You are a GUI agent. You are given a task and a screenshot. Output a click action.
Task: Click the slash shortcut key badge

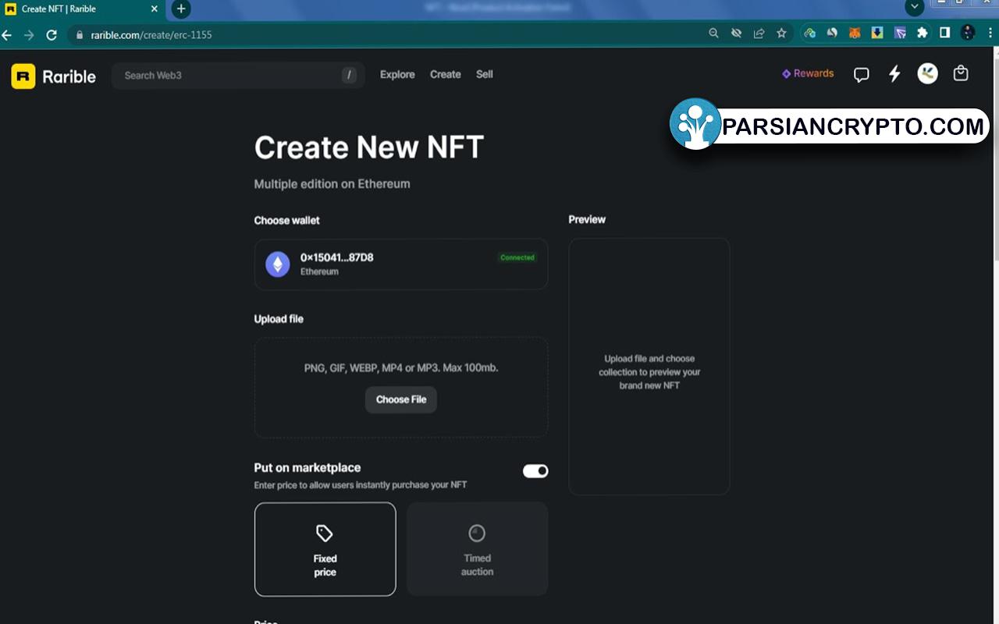pos(349,75)
